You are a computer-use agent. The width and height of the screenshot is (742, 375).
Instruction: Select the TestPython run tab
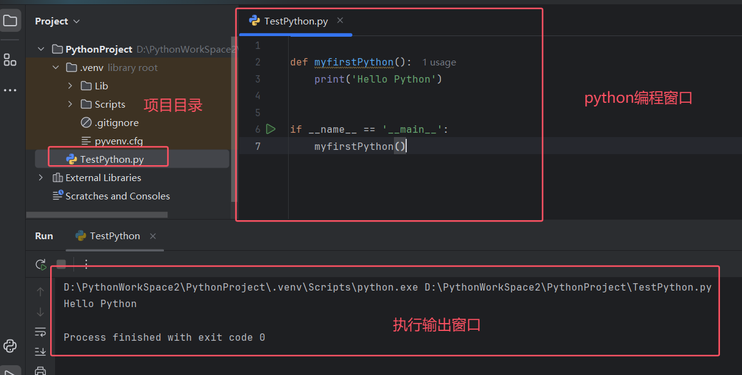coord(114,236)
